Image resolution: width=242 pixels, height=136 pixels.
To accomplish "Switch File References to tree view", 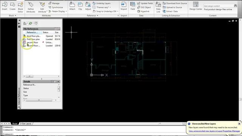I will coord(59,29).
